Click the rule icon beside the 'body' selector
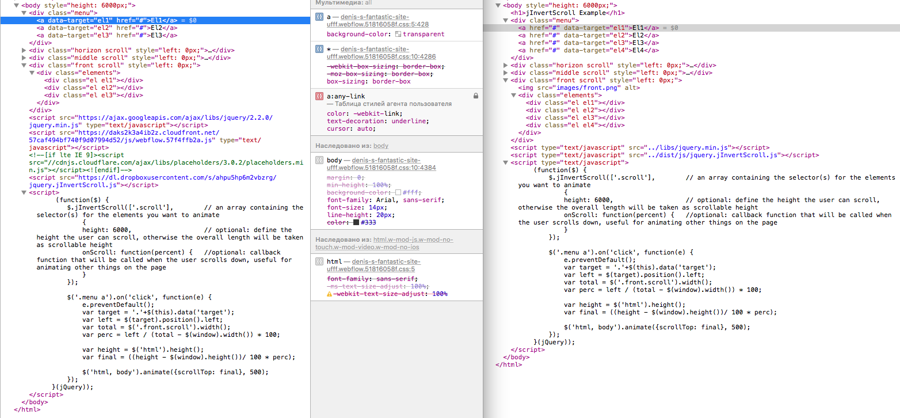Viewport: 900px width, 418px height. (x=319, y=160)
